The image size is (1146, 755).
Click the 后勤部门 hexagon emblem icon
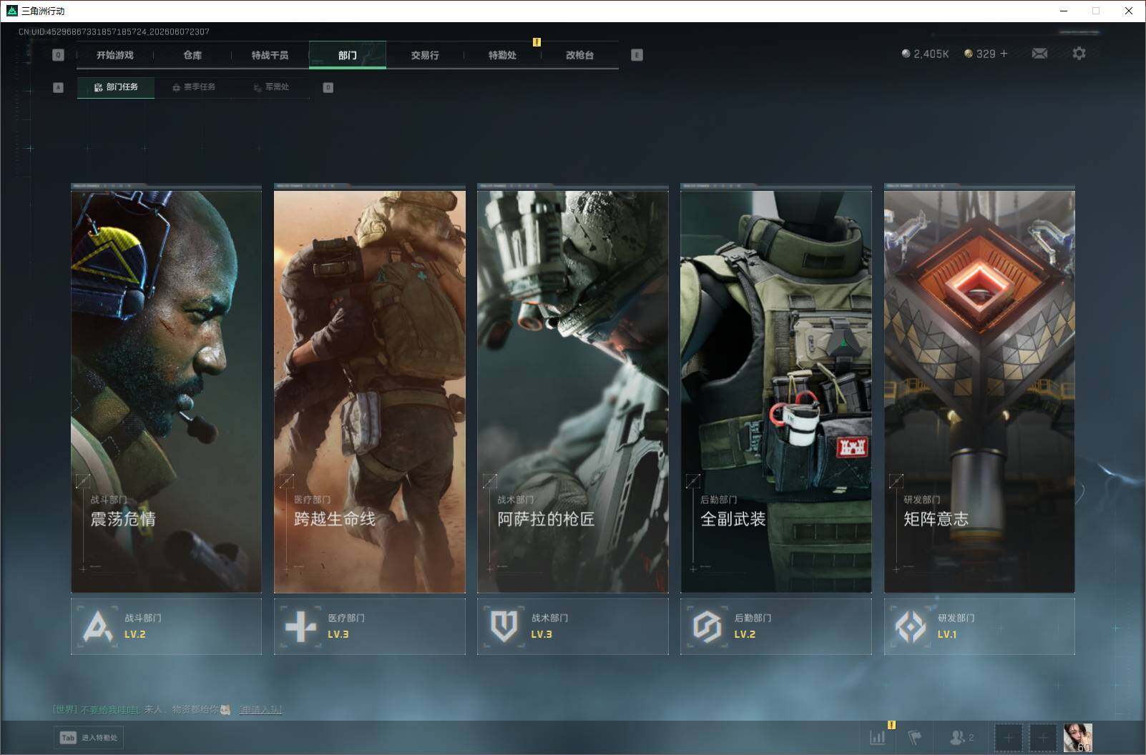[x=707, y=626]
